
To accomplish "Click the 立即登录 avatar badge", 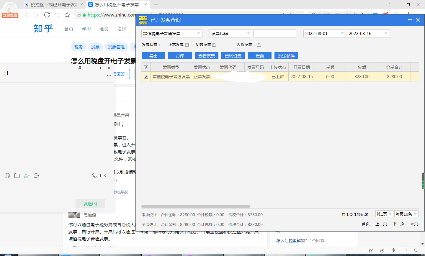I will [10, 15].
